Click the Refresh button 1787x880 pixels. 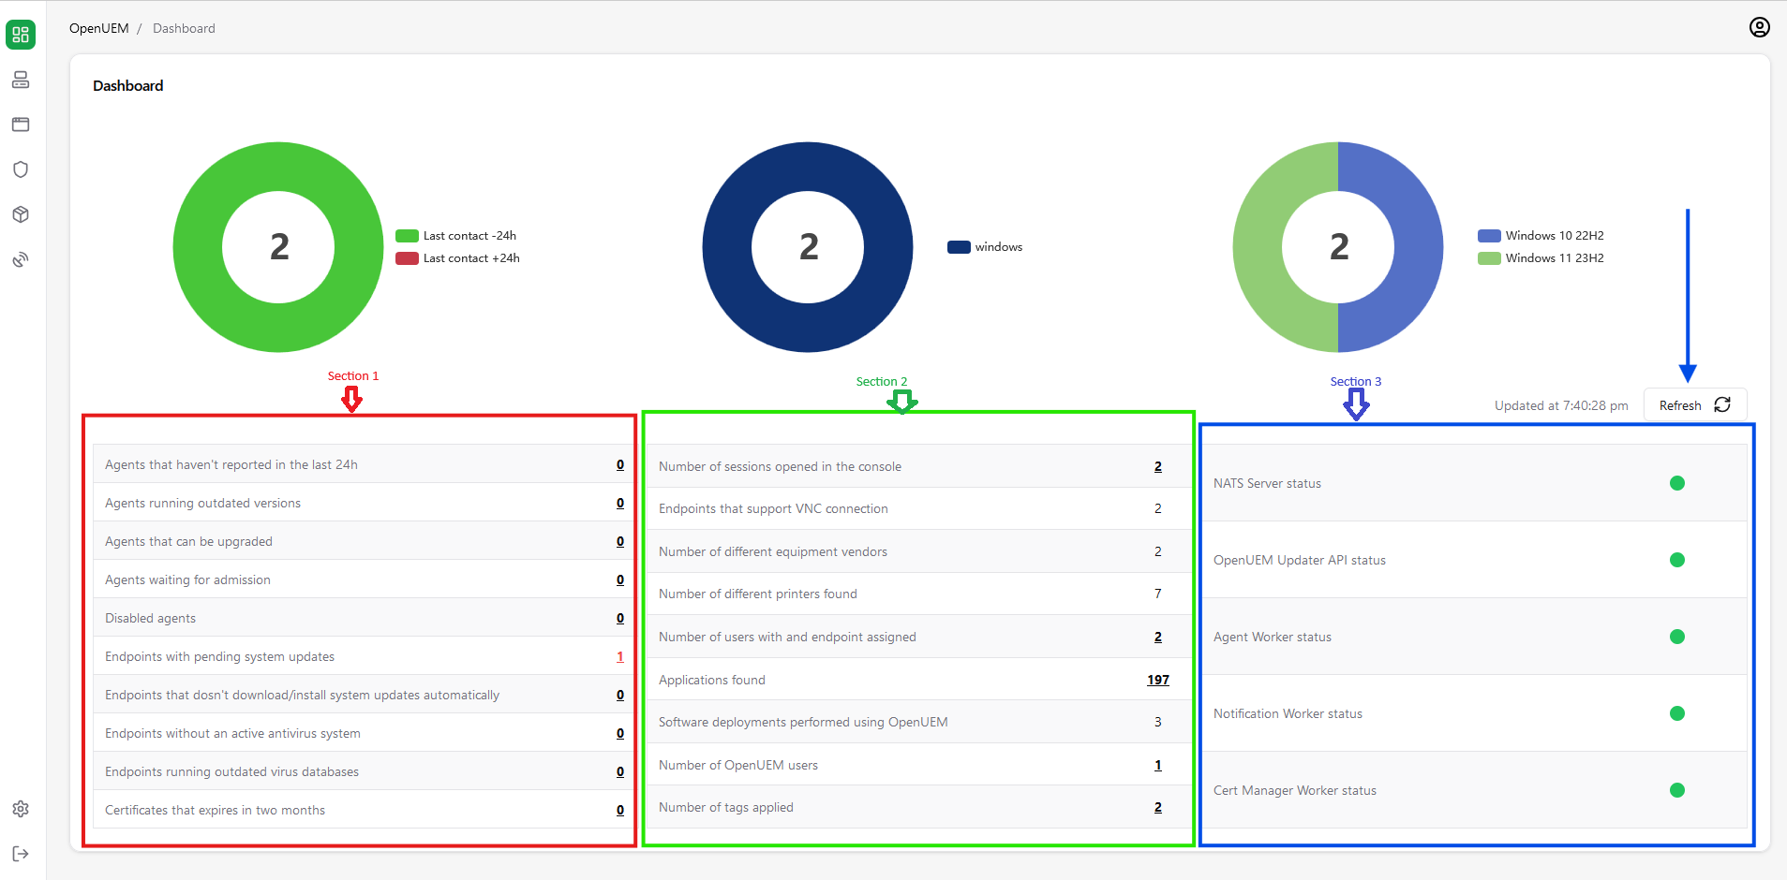[x=1695, y=405]
